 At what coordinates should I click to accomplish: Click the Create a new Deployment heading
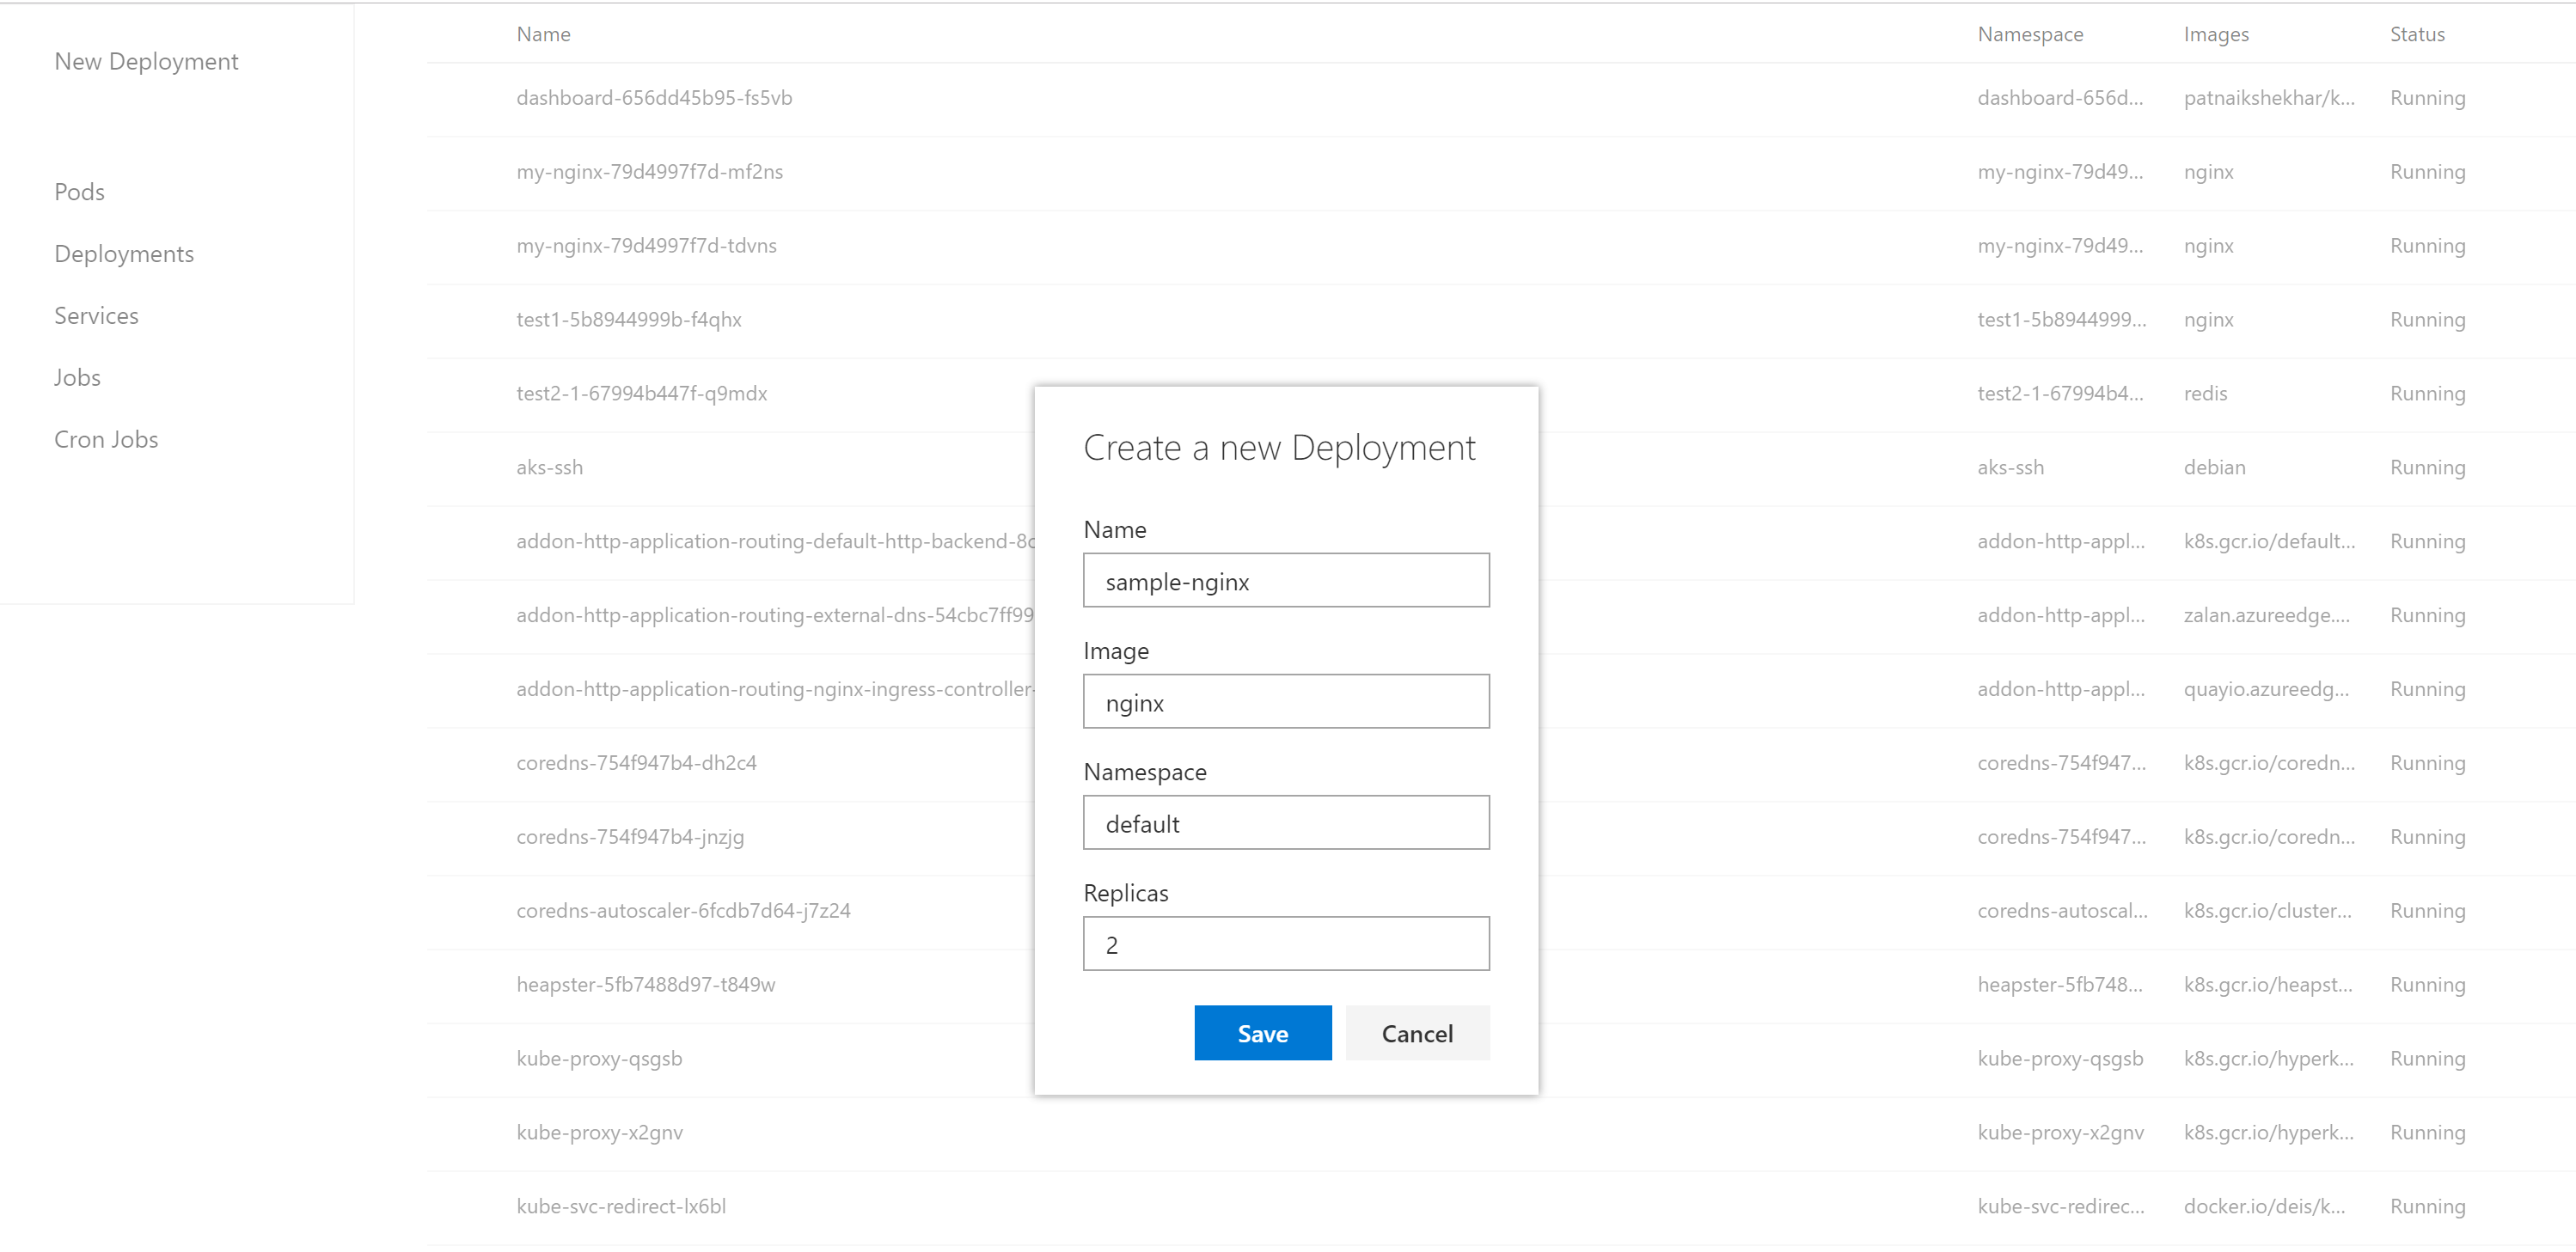coord(1278,448)
